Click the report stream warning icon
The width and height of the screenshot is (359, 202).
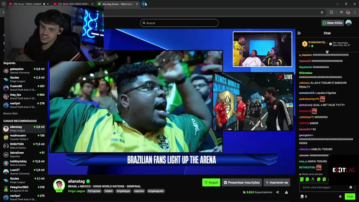(x=286, y=192)
